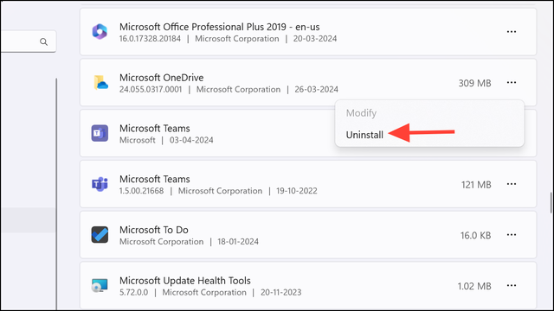Click the Microsoft OneDrive 309 MB size label
554x311 pixels.
coord(474,83)
